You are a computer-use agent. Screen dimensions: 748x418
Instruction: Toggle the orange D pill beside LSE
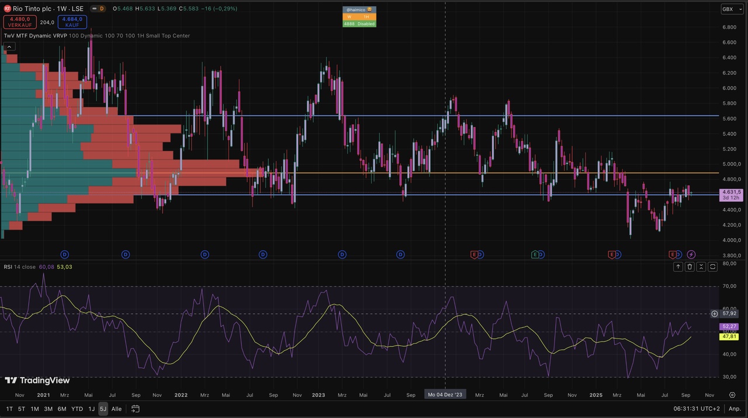(x=102, y=9)
